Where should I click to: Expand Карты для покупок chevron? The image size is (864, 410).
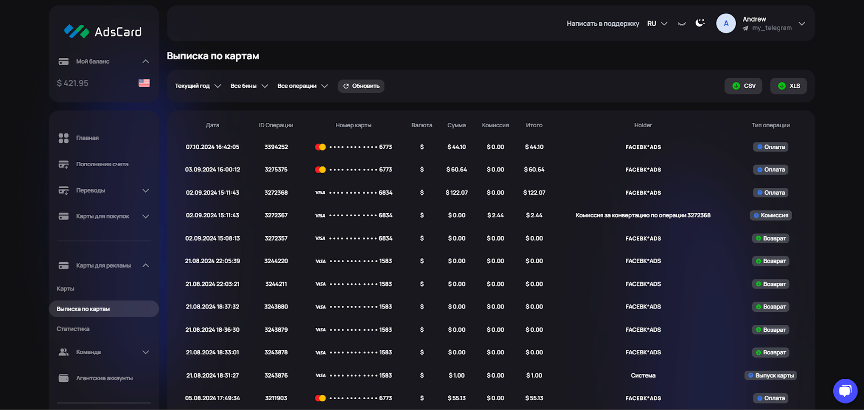click(x=145, y=216)
